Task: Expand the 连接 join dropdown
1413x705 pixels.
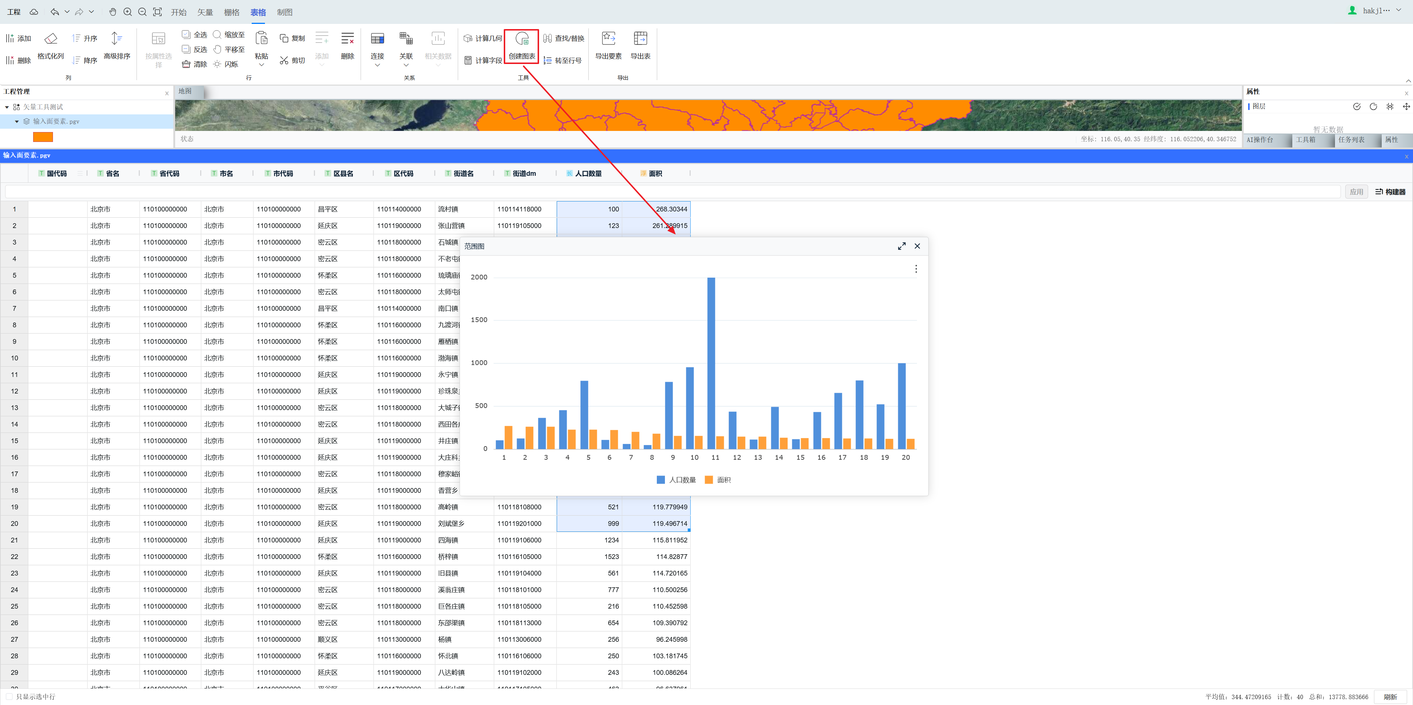Action: pyautogui.click(x=378, y=65)
